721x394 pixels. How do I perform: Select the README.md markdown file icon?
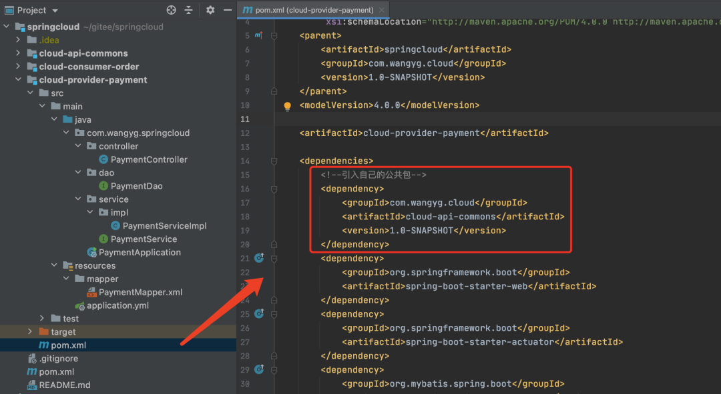(32, 385)
